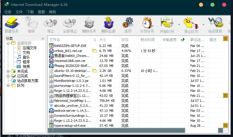Sort by 状态 column header
Image resolution: width=233 pixels, height=137 pixels.
pos(129,40)
